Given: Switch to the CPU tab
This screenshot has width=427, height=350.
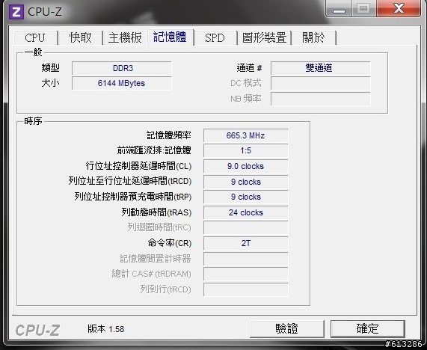Looking at the screenshot, I should point(35,37).
